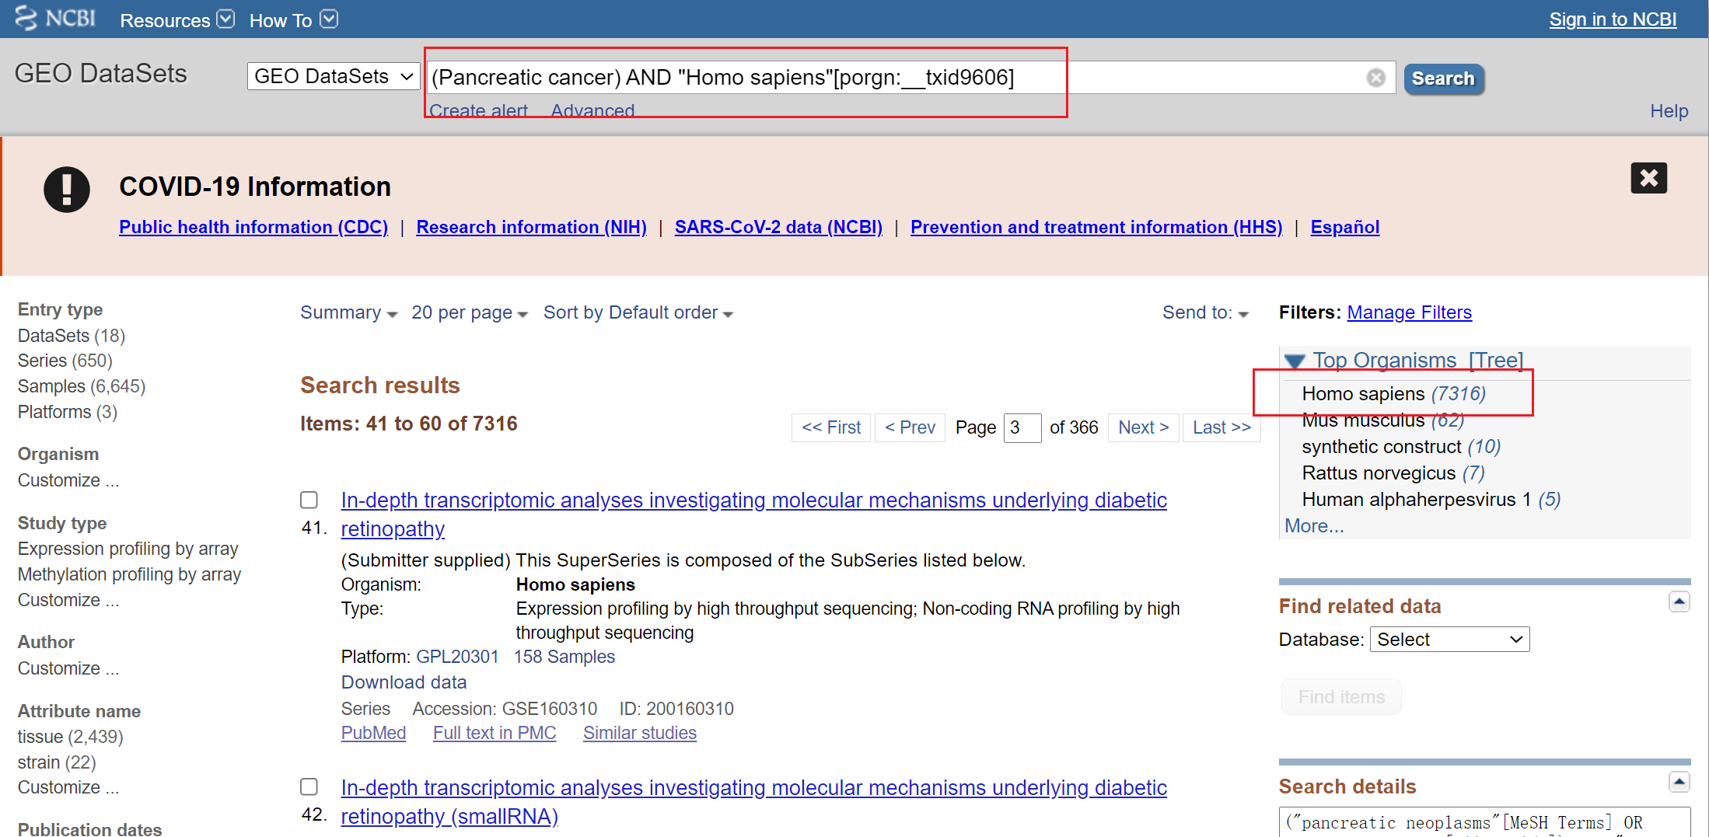Open the Send to dropdown
The height and width of the screenshot is (837, 1709).
1205,312
